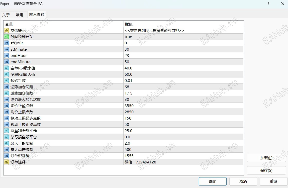Image resolution: width=288 pixels, height=188 pixels.
Task: Click the integer icon beside endHour
Action: click(7, 55)
